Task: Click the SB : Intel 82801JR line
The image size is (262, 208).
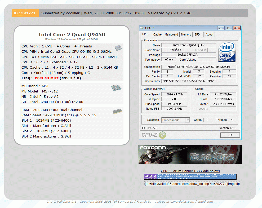Action: (52, 102)
